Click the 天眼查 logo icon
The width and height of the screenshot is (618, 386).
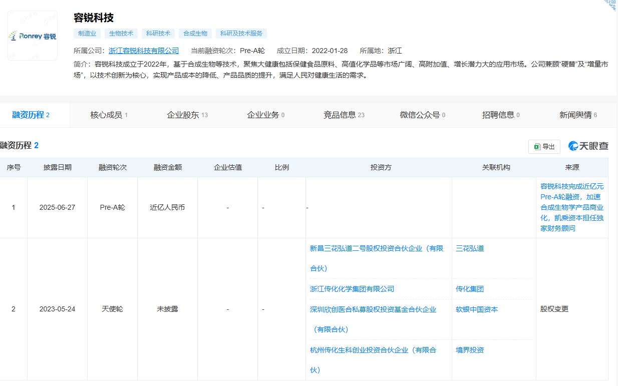(x=588, y=146)
